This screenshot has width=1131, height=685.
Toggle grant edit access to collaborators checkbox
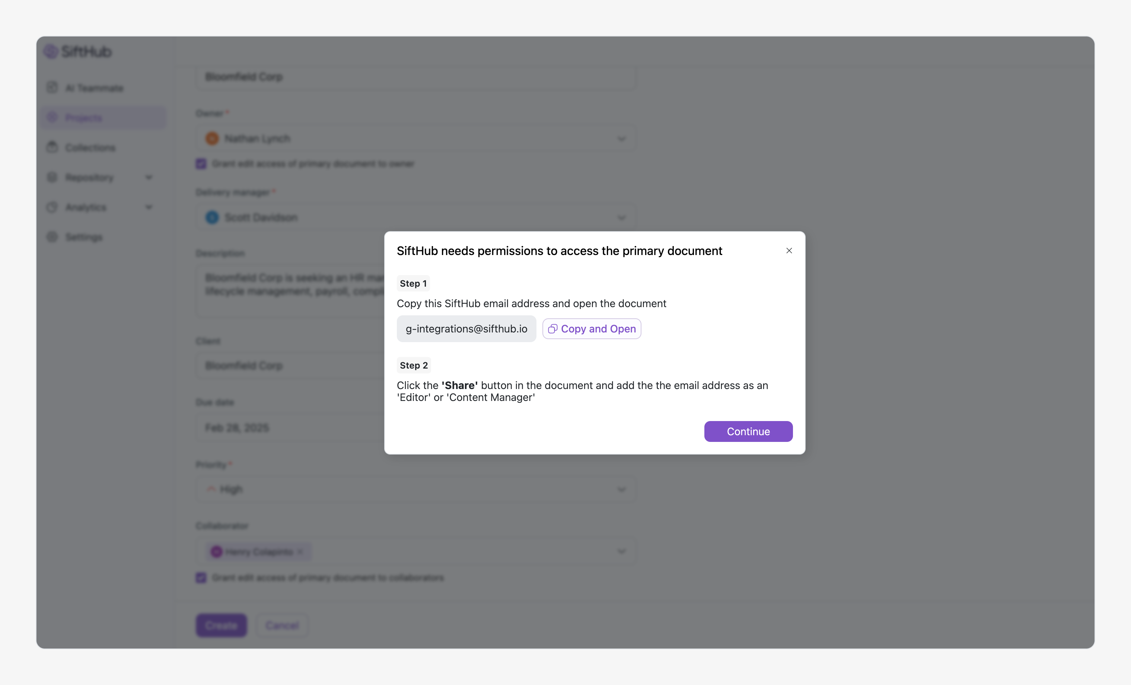click(201, 577)
